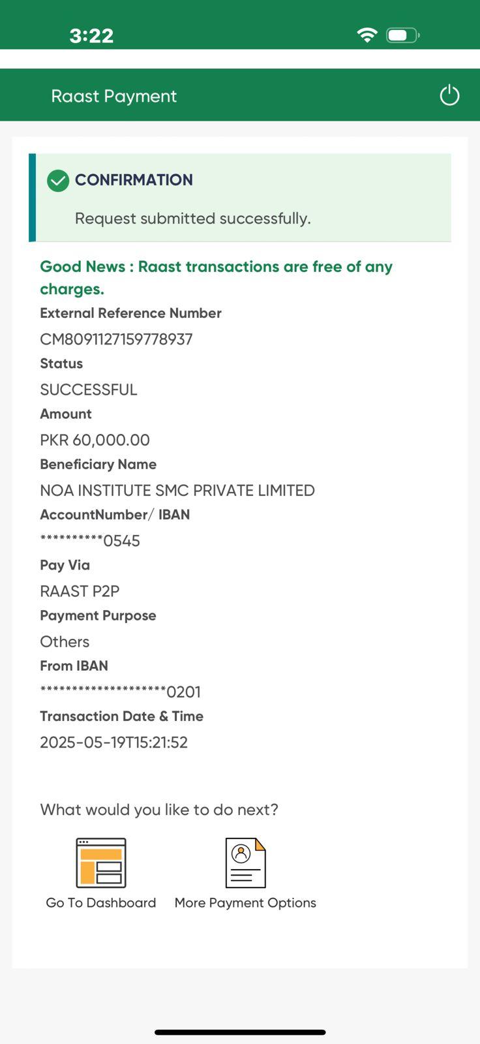Select More Payment Options text link

pos(245,903)
